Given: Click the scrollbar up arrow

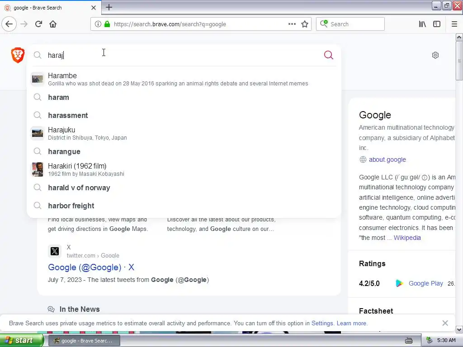Looking at the screenshot, I should click(459, 37).
